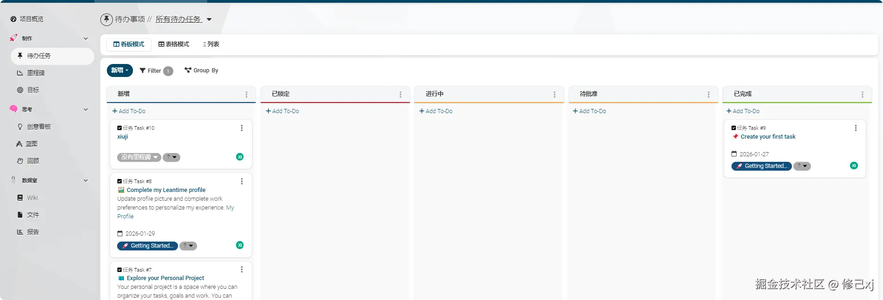This screenshot has height=300, width=883.
Task: Open Wiki in the sidebar
Action: [x=33, y=198]
